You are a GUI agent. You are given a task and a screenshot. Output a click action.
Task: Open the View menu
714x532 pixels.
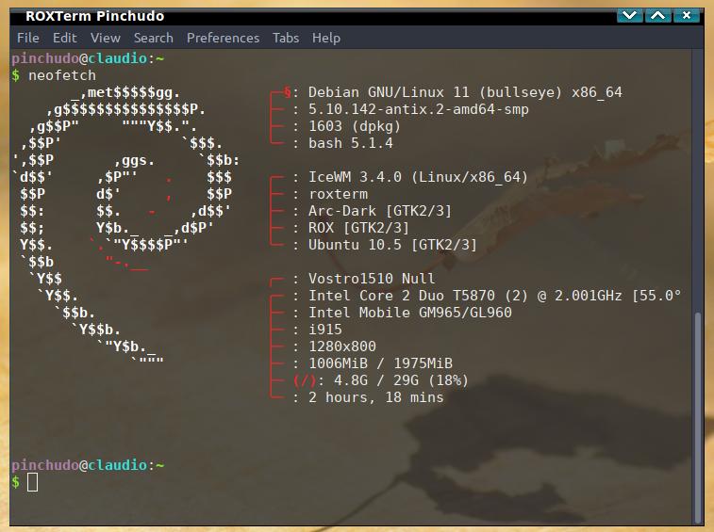pyautogui.click(x=106, y=38)
